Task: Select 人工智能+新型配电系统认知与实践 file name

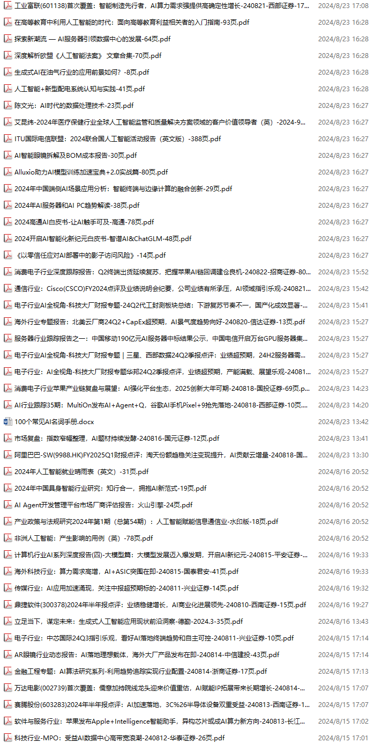Action: [79, 89]
